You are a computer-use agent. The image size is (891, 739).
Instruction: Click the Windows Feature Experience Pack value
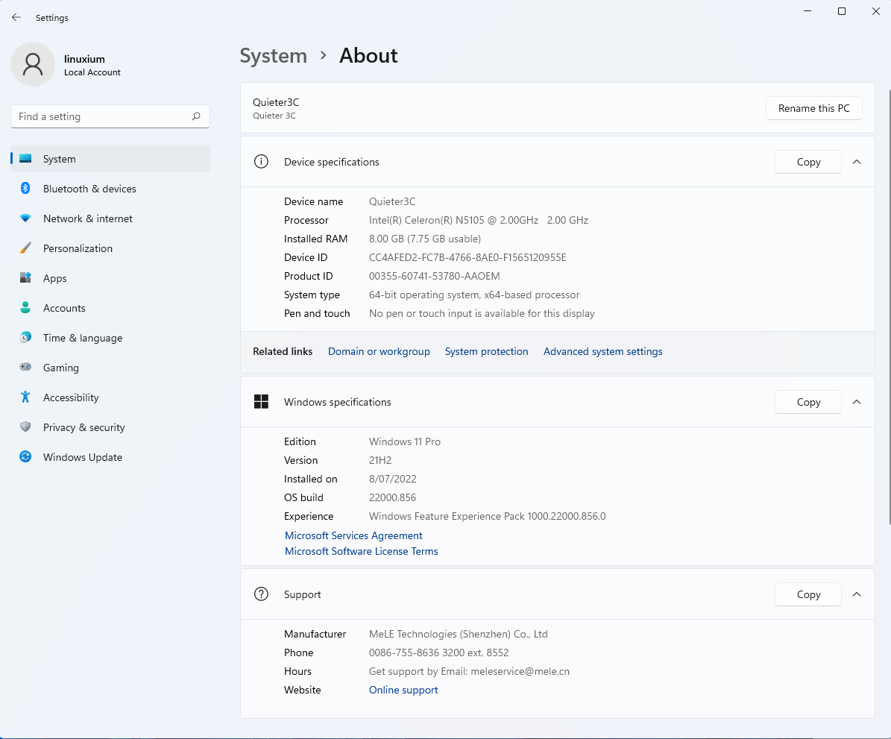click(487, 516)
